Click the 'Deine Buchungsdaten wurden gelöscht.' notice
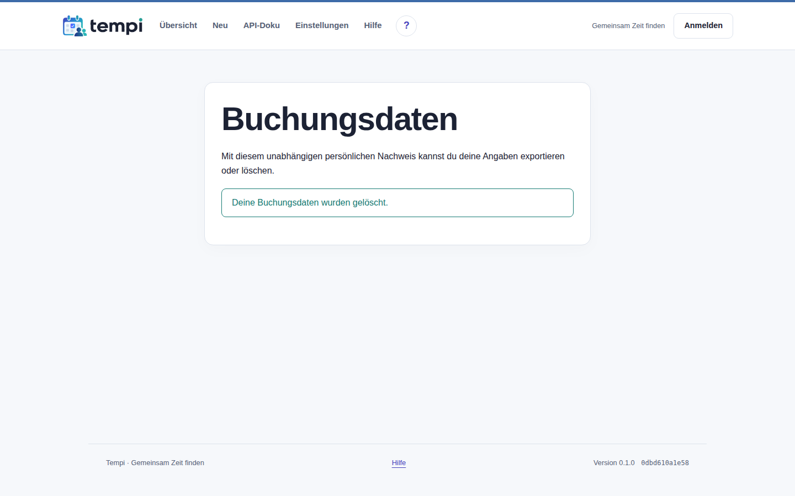This screenshot has width=795, height=496. tap(397, 203)
